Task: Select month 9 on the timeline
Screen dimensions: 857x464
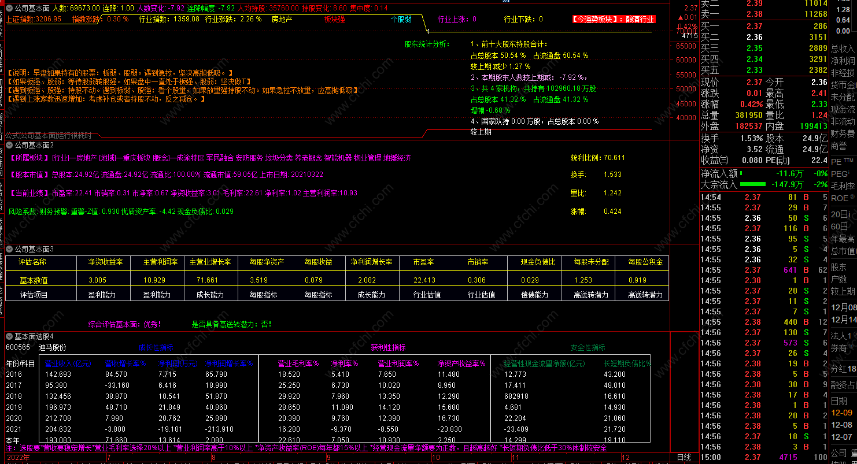Action: tap(328, 458)
